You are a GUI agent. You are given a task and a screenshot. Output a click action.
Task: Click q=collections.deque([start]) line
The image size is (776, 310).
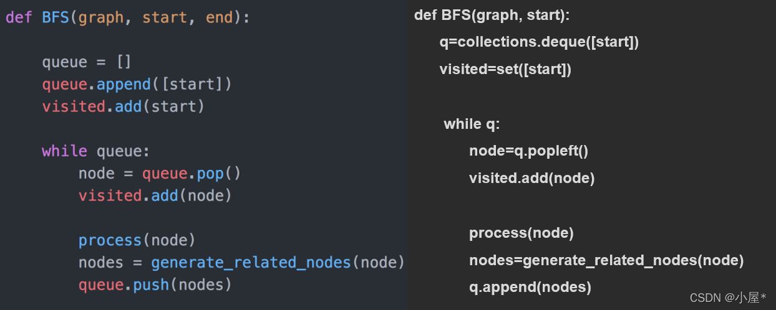[539, 42]
